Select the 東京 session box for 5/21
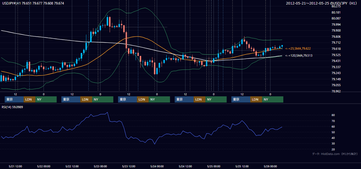The width and height of the screenshot is (361, 169). [14, 99]
